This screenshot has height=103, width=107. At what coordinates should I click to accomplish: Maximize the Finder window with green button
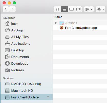pos(14,3)
